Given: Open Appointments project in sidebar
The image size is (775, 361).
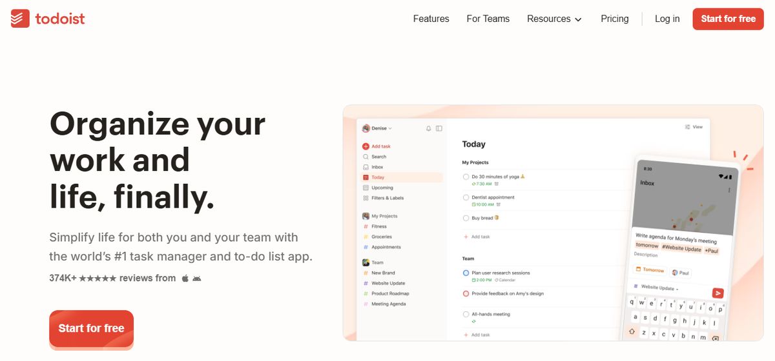Looking at the screenshot, I should pos(386,247).
